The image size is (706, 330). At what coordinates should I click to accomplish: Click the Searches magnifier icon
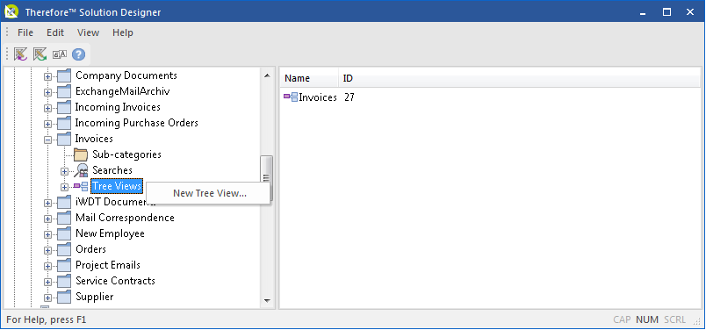click(x=81, y=170)
